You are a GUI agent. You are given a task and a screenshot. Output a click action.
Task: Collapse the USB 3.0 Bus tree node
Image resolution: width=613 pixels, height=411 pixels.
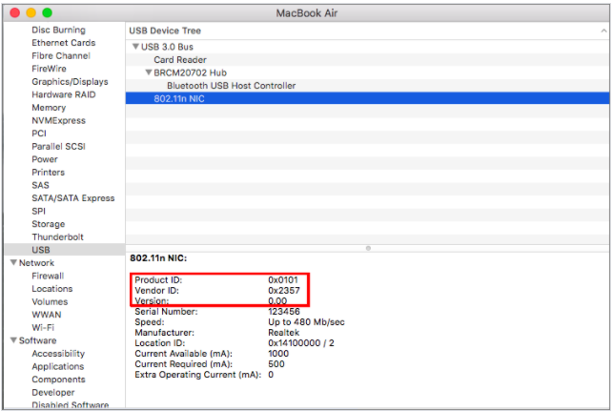point(134,47)
